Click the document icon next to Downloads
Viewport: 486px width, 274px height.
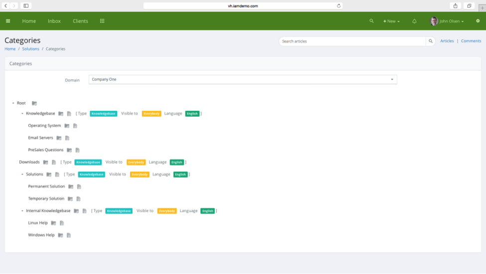pos(54,162)
